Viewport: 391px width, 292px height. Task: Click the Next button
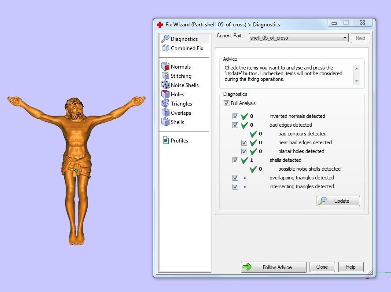[360, 38]
